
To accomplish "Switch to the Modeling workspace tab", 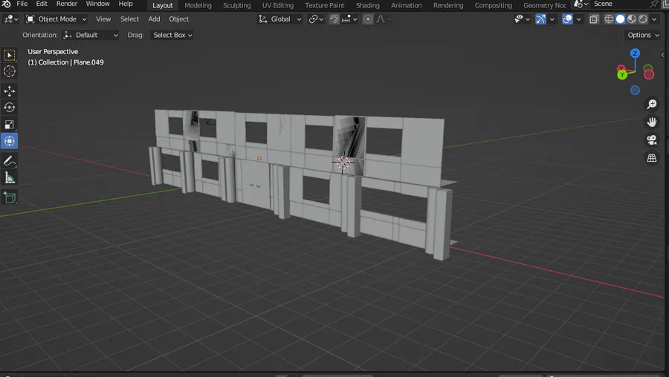I will [x=198, y=5].
